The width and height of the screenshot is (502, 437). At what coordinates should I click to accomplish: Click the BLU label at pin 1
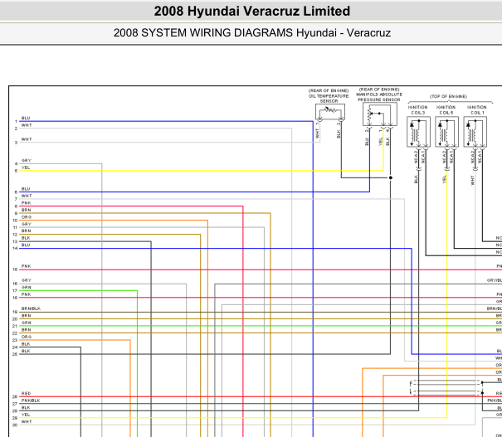pyautogui.click(x=26, y=118)
